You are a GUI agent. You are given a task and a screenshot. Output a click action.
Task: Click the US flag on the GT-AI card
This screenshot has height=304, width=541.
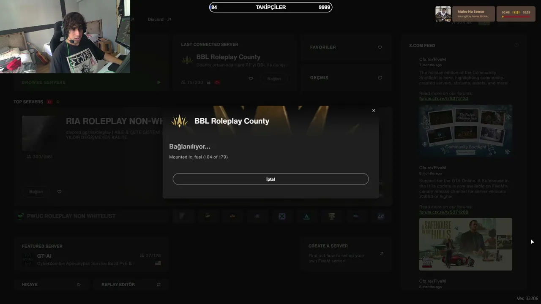[158, 263]
